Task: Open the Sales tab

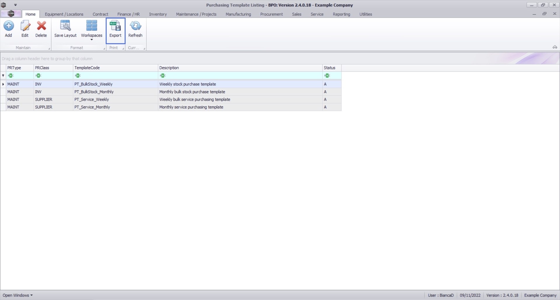Action: pyautogui.click(x=296, y=14)
